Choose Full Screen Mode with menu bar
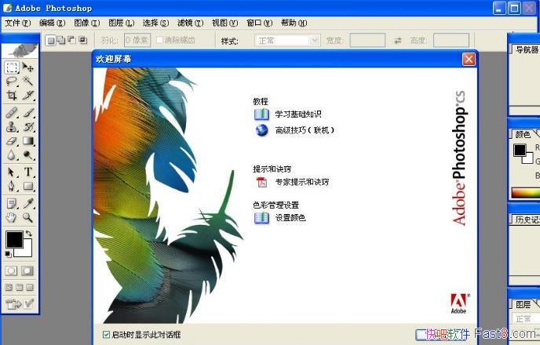 pyautogui.click(x=20, y=287)
